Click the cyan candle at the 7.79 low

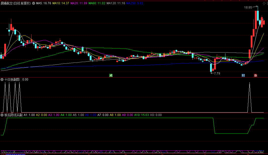211,67
